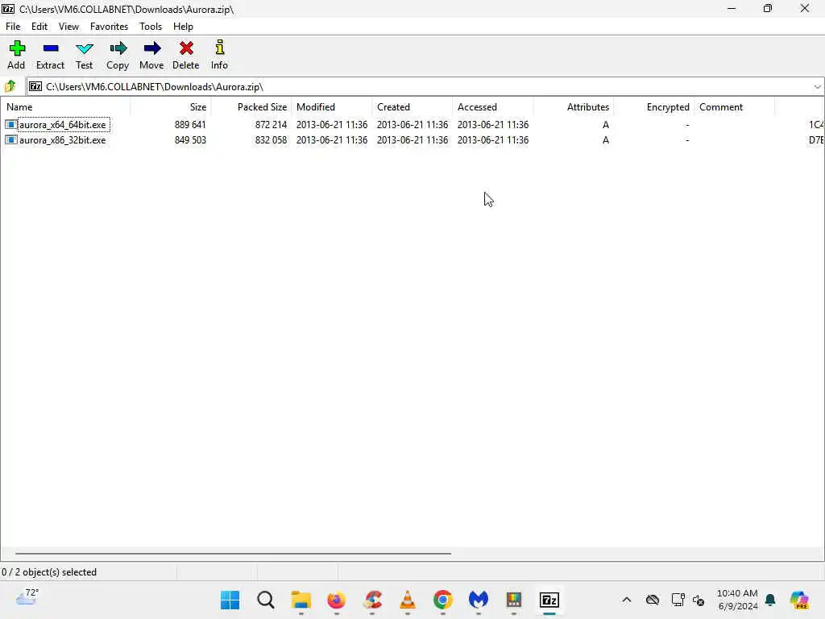
Task: Sort by Size column header
Action: (171, 107)
